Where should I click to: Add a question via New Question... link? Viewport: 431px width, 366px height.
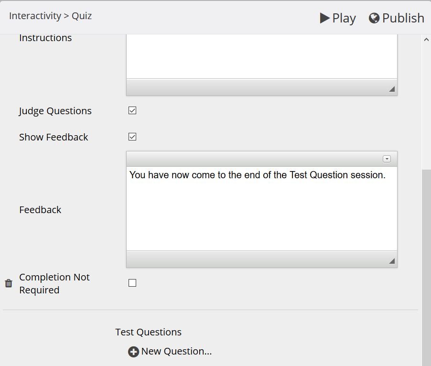point(176,351)
